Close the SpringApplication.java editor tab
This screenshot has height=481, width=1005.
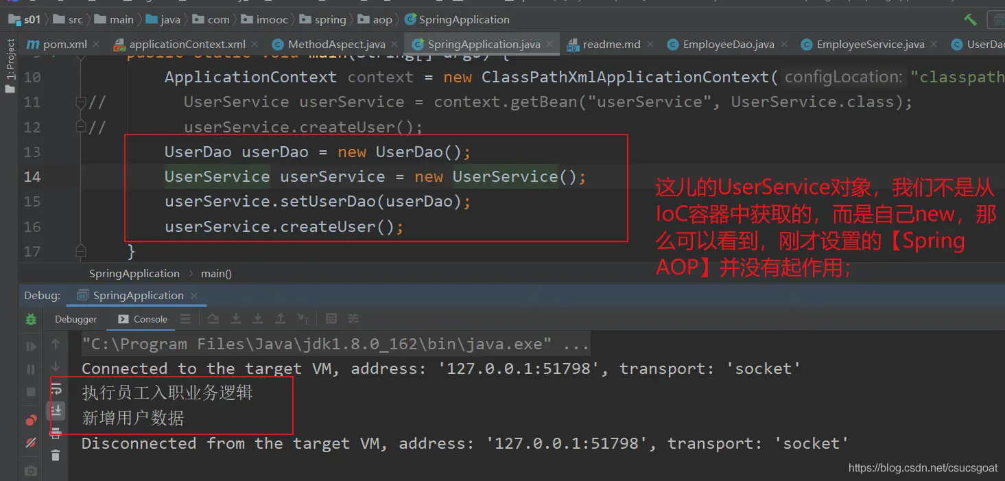pos(549,44)
